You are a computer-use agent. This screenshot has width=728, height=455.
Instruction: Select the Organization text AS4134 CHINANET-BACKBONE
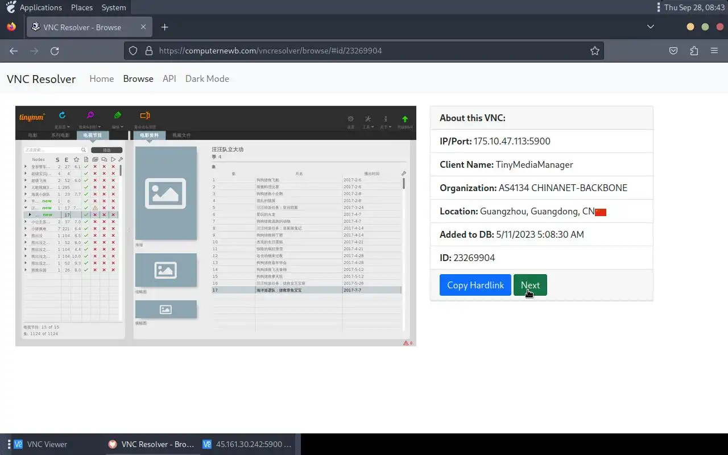(x=563, y=188)
